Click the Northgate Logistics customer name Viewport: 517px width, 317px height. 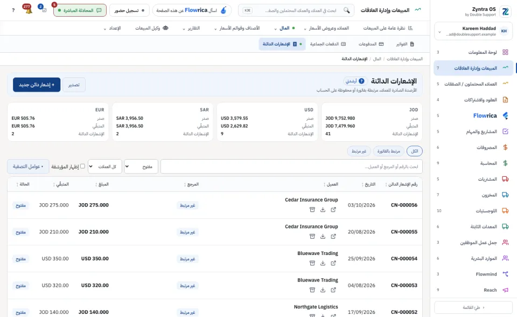(x=316, y=307)
